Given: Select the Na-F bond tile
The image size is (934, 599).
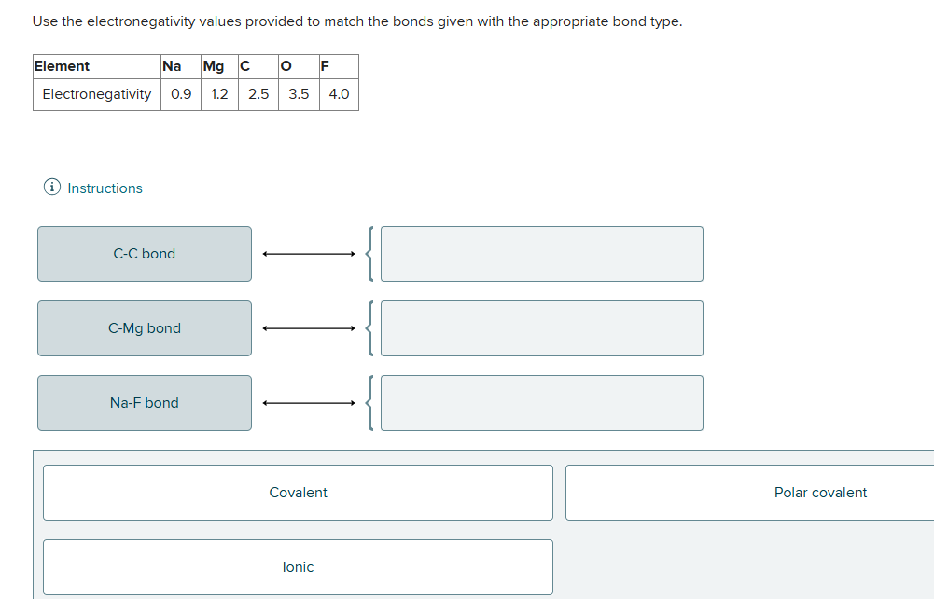Looking at the screenshot, I should click(x=144, y=402).
